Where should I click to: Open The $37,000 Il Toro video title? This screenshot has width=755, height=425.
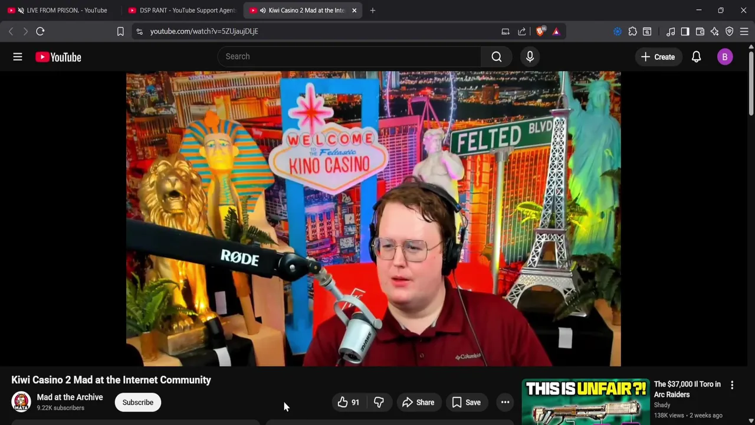click(687, 390)
